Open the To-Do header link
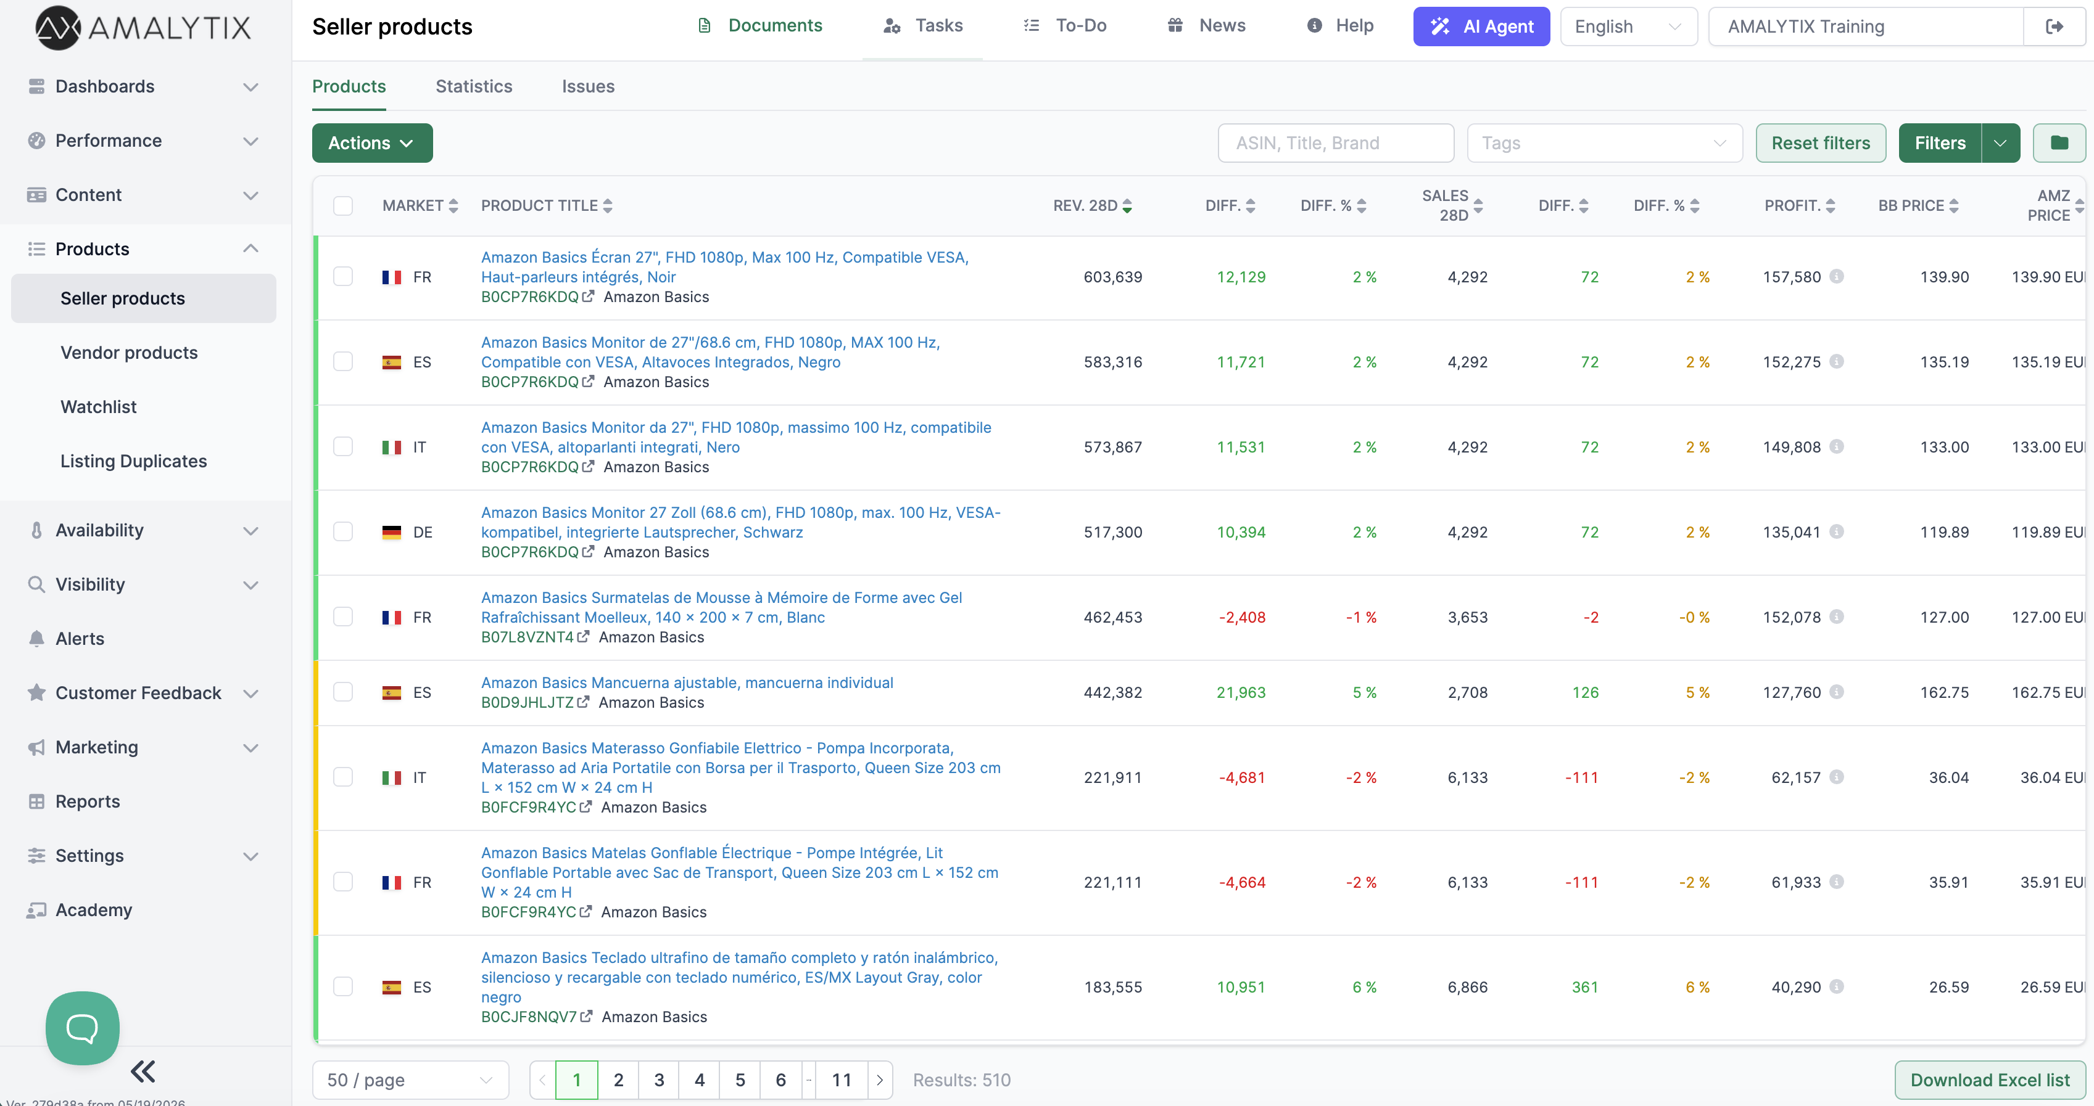Screen dimensions: 2094x1106 point(1066,26)
